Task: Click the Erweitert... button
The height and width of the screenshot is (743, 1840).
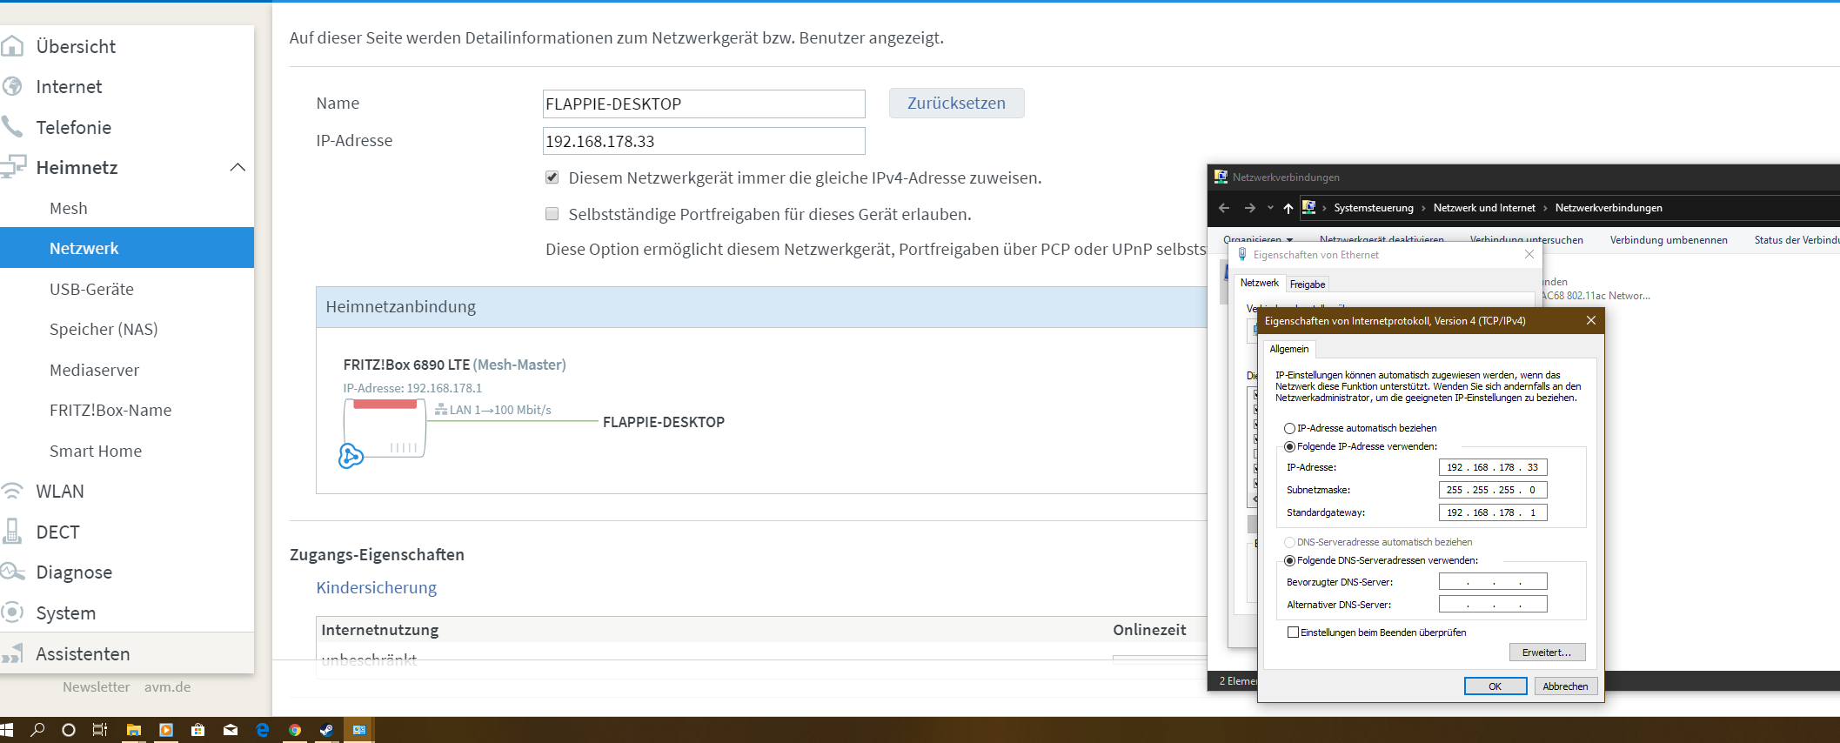Action: pos(1547,653)
